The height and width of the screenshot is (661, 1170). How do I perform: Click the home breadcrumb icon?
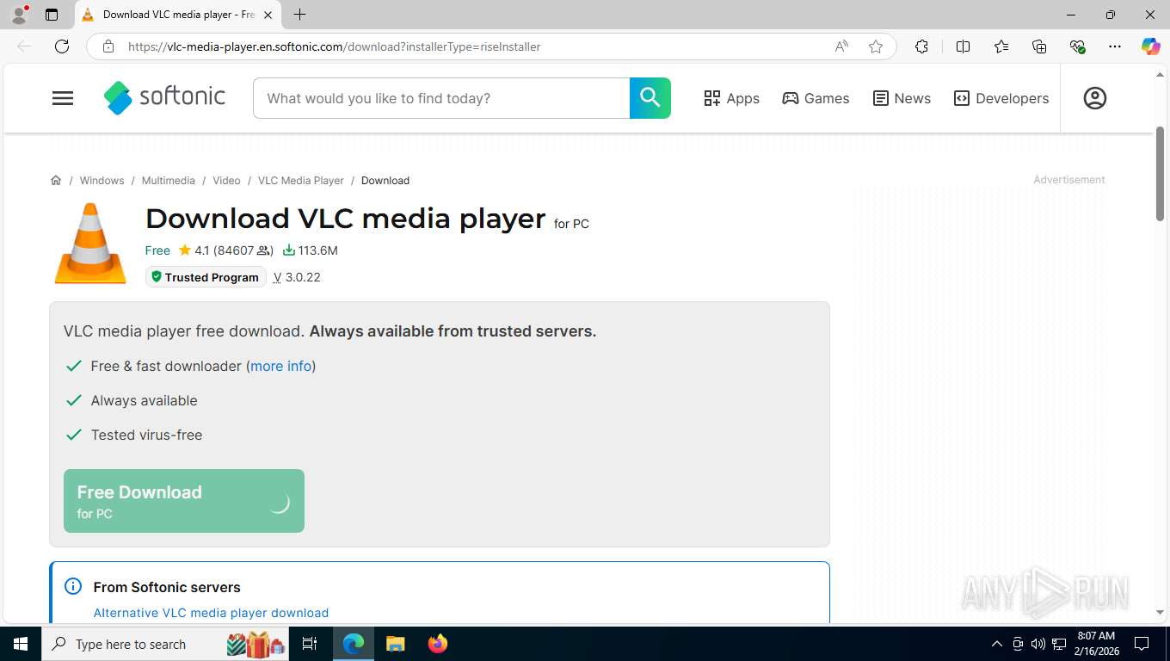(x=56, y=181)
